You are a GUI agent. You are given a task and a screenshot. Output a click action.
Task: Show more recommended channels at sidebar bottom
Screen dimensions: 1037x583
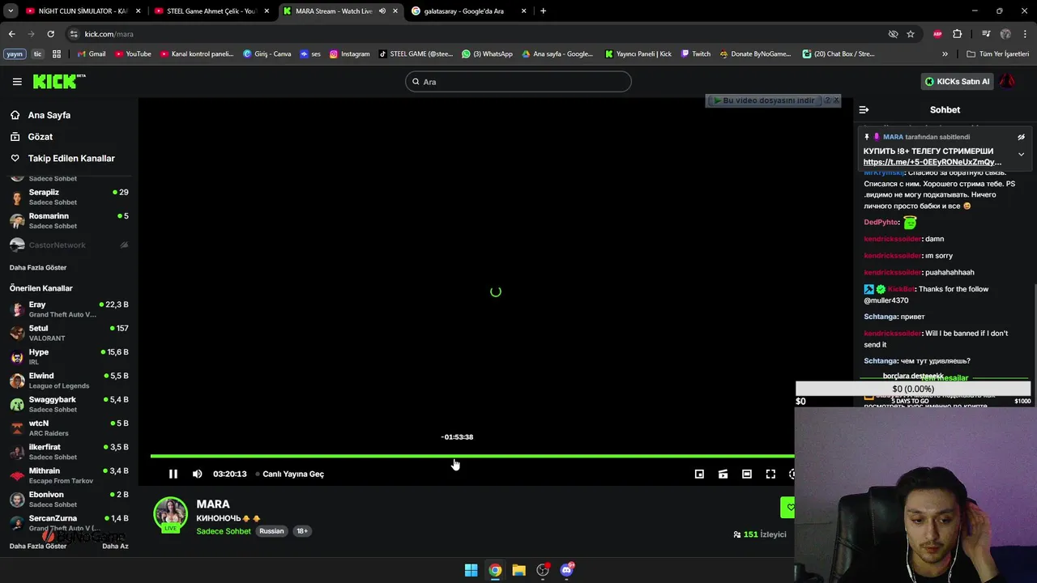click(38, 546)
